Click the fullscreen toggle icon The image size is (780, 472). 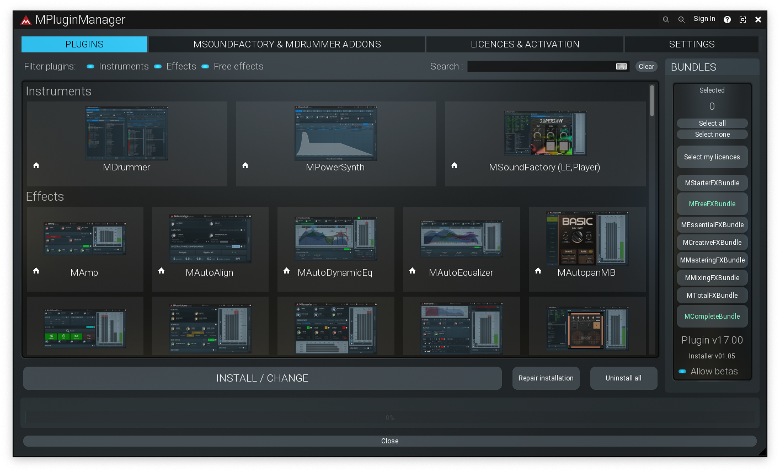742,19
